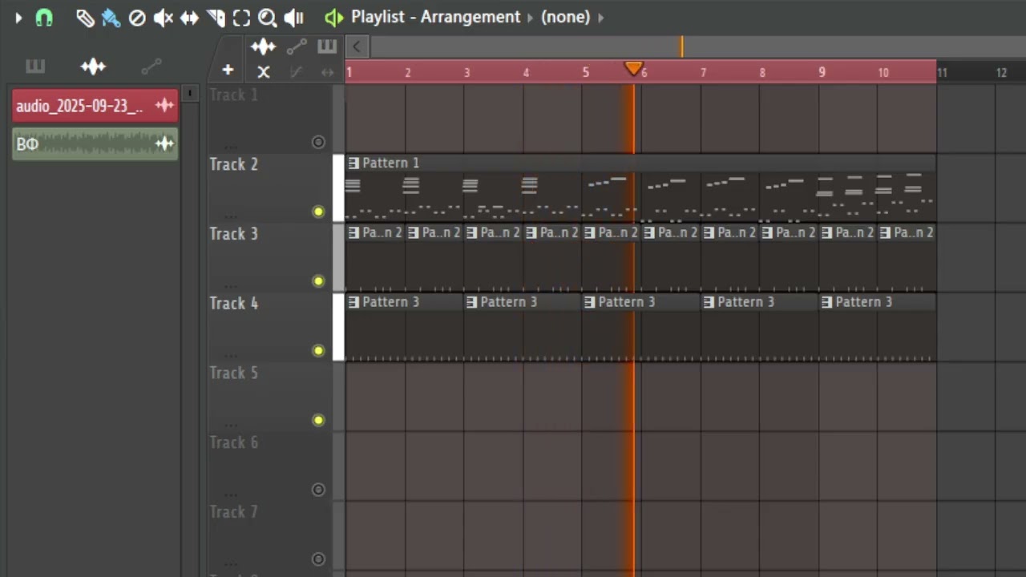The image size is (1026, 577).
Task: Open the waveform icon on ВФ clip
Action: click(164, 144)
